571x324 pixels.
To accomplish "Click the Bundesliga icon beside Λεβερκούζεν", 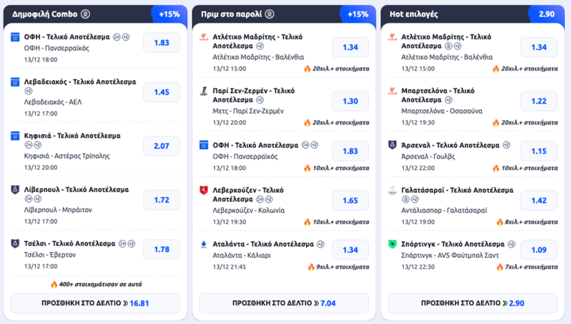I will 204,190.
